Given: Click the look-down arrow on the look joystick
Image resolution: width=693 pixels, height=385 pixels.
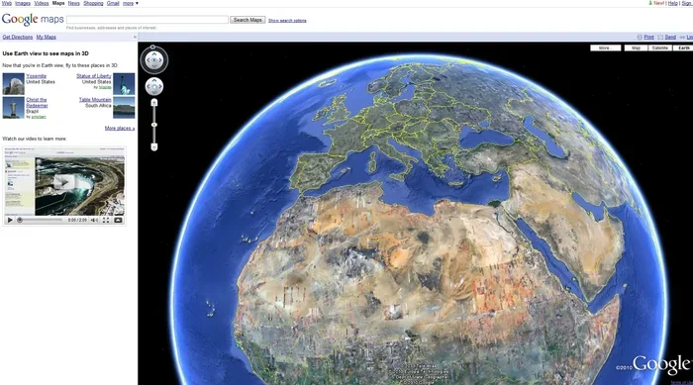Looking at the screenshot, I should (x=153, y=66).
